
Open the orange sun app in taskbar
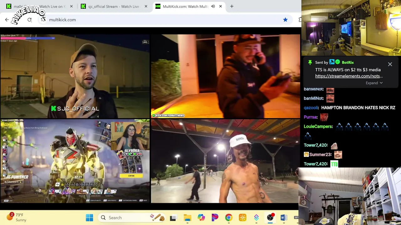[242, 217]
